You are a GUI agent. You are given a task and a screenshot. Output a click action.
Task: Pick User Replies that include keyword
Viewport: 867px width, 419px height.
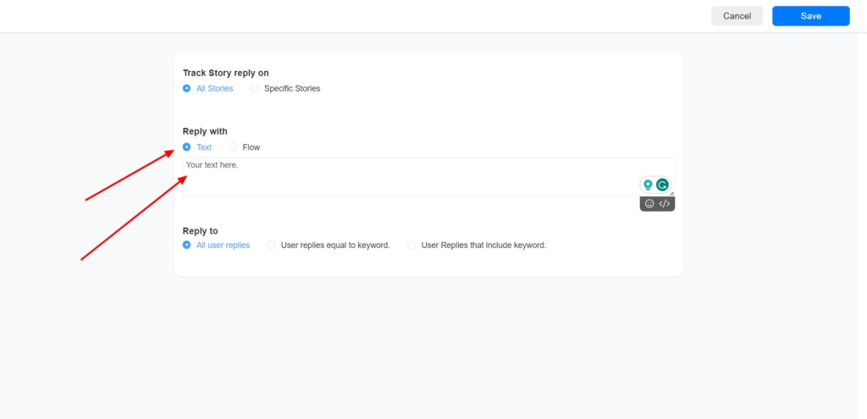point(411,245)
